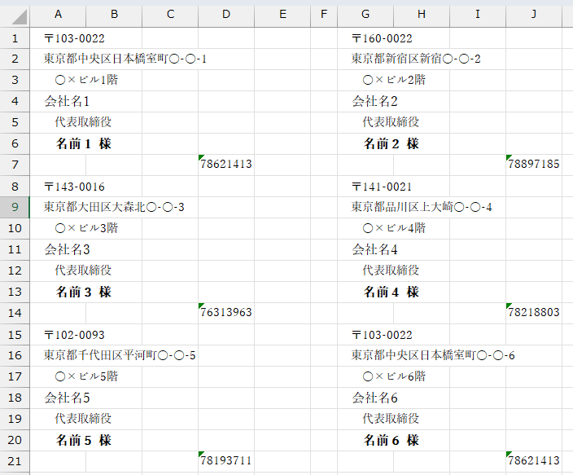Select the column D header
Screen dimensions: 573x475
tap(225, 15)
